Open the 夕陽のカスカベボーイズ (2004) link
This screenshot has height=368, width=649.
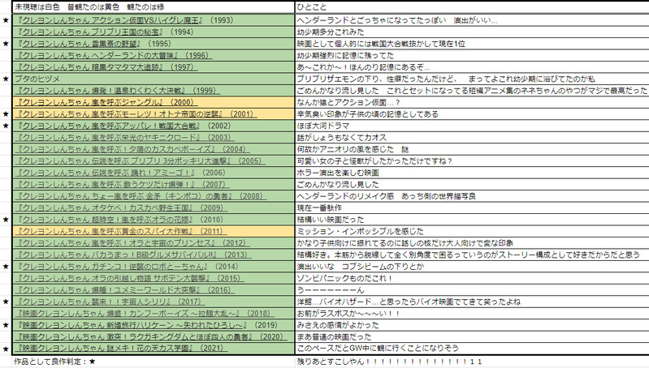click(x=132, y=149)
